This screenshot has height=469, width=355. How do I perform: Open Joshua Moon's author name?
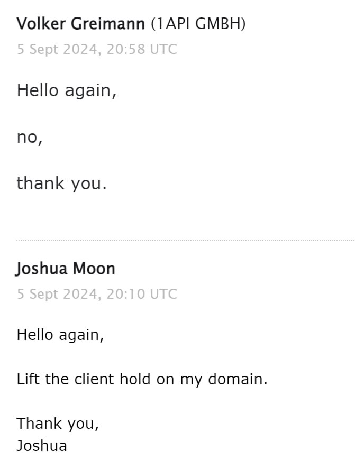[x=66, y=269]
